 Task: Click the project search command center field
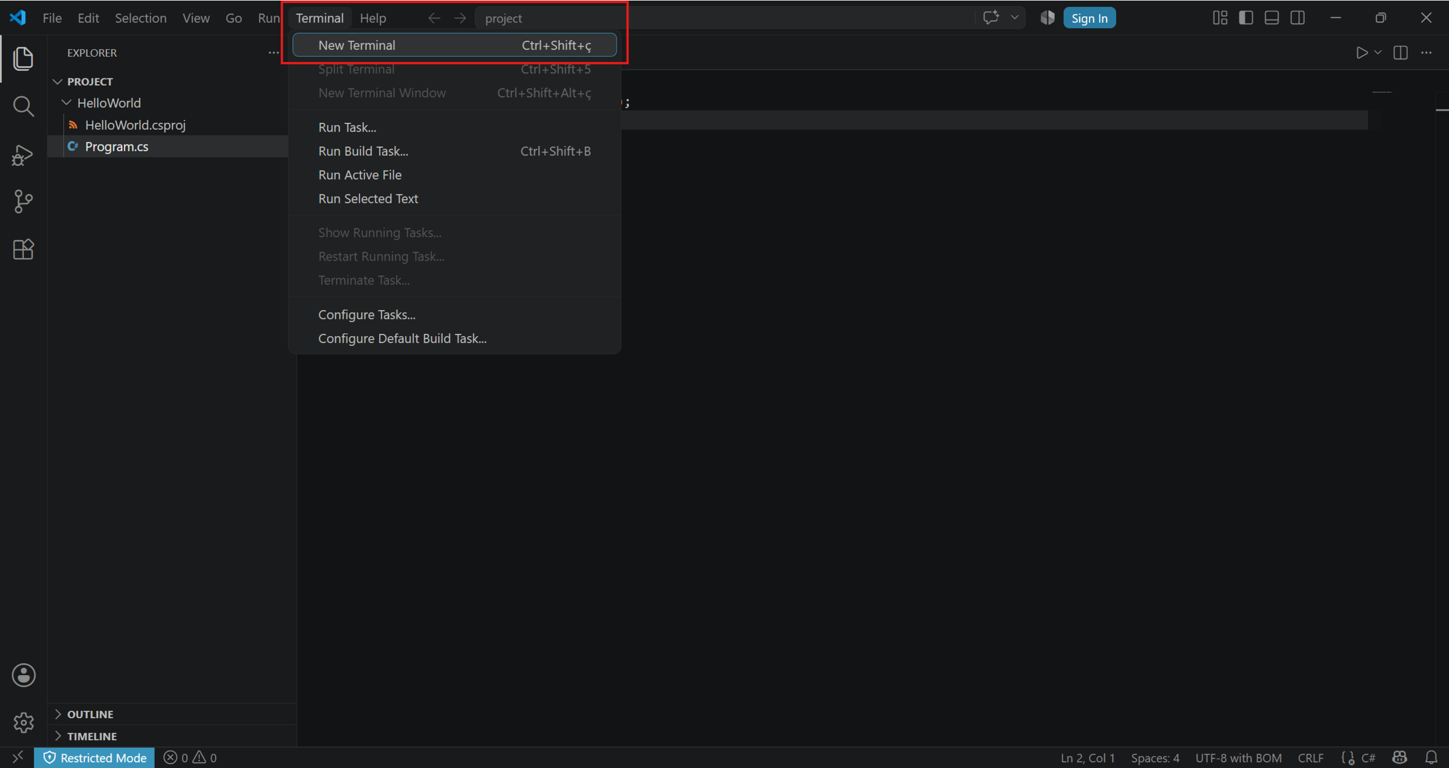click(x=724, y=18)
